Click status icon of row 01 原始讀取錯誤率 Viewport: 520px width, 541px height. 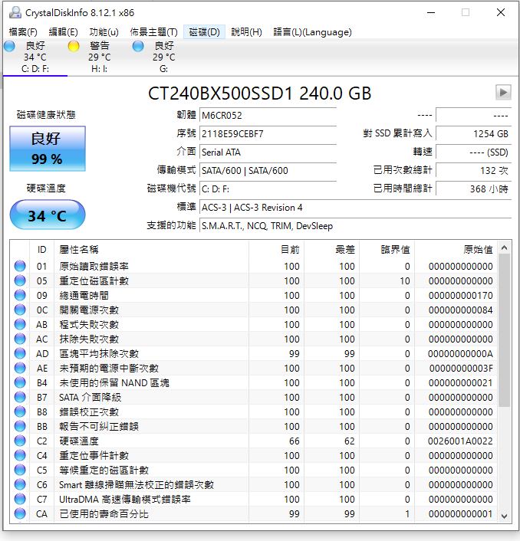(20, 266)
